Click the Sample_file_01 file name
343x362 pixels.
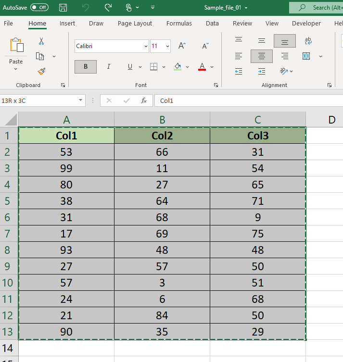click(223, 8)
